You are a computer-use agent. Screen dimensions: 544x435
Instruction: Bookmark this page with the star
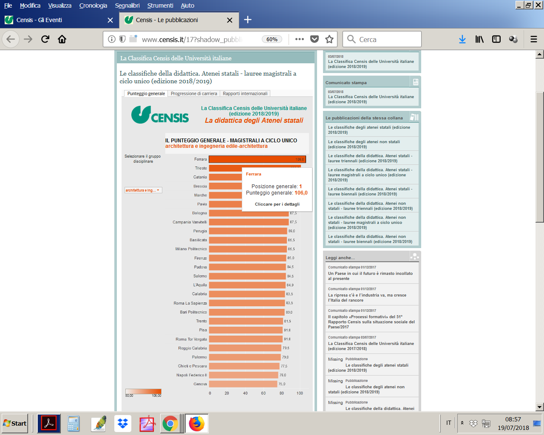[329, 39]
